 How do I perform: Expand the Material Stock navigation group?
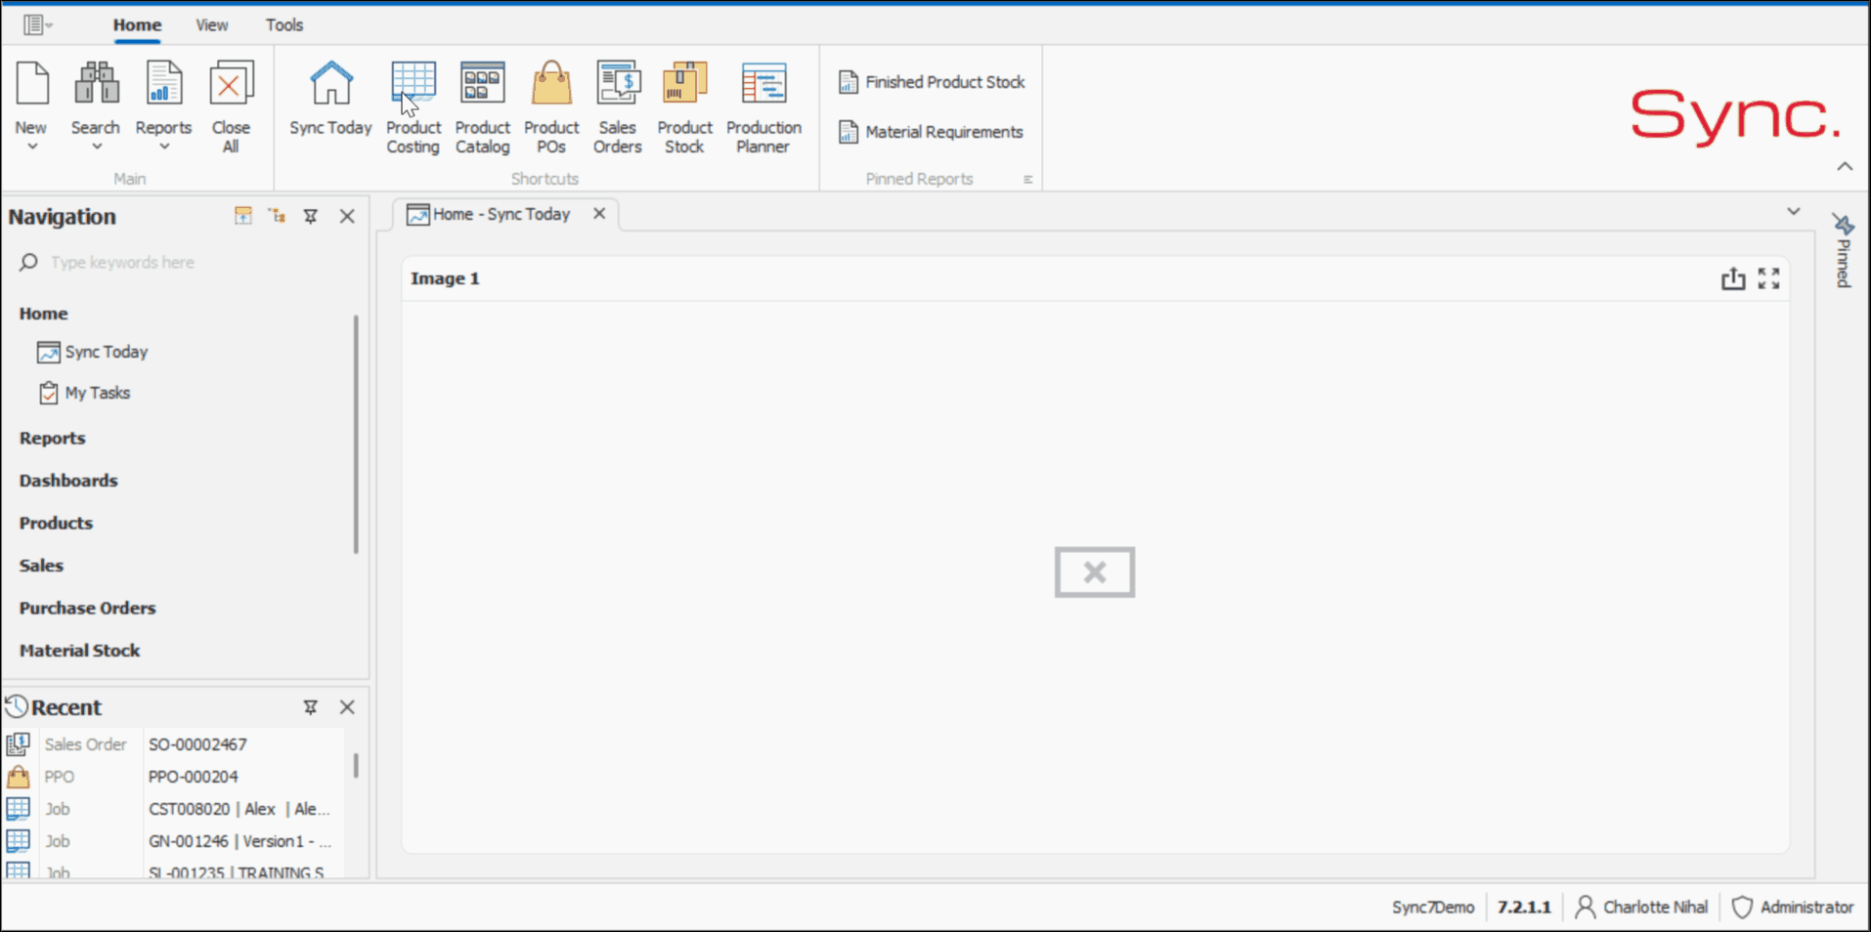click(79, 651)
